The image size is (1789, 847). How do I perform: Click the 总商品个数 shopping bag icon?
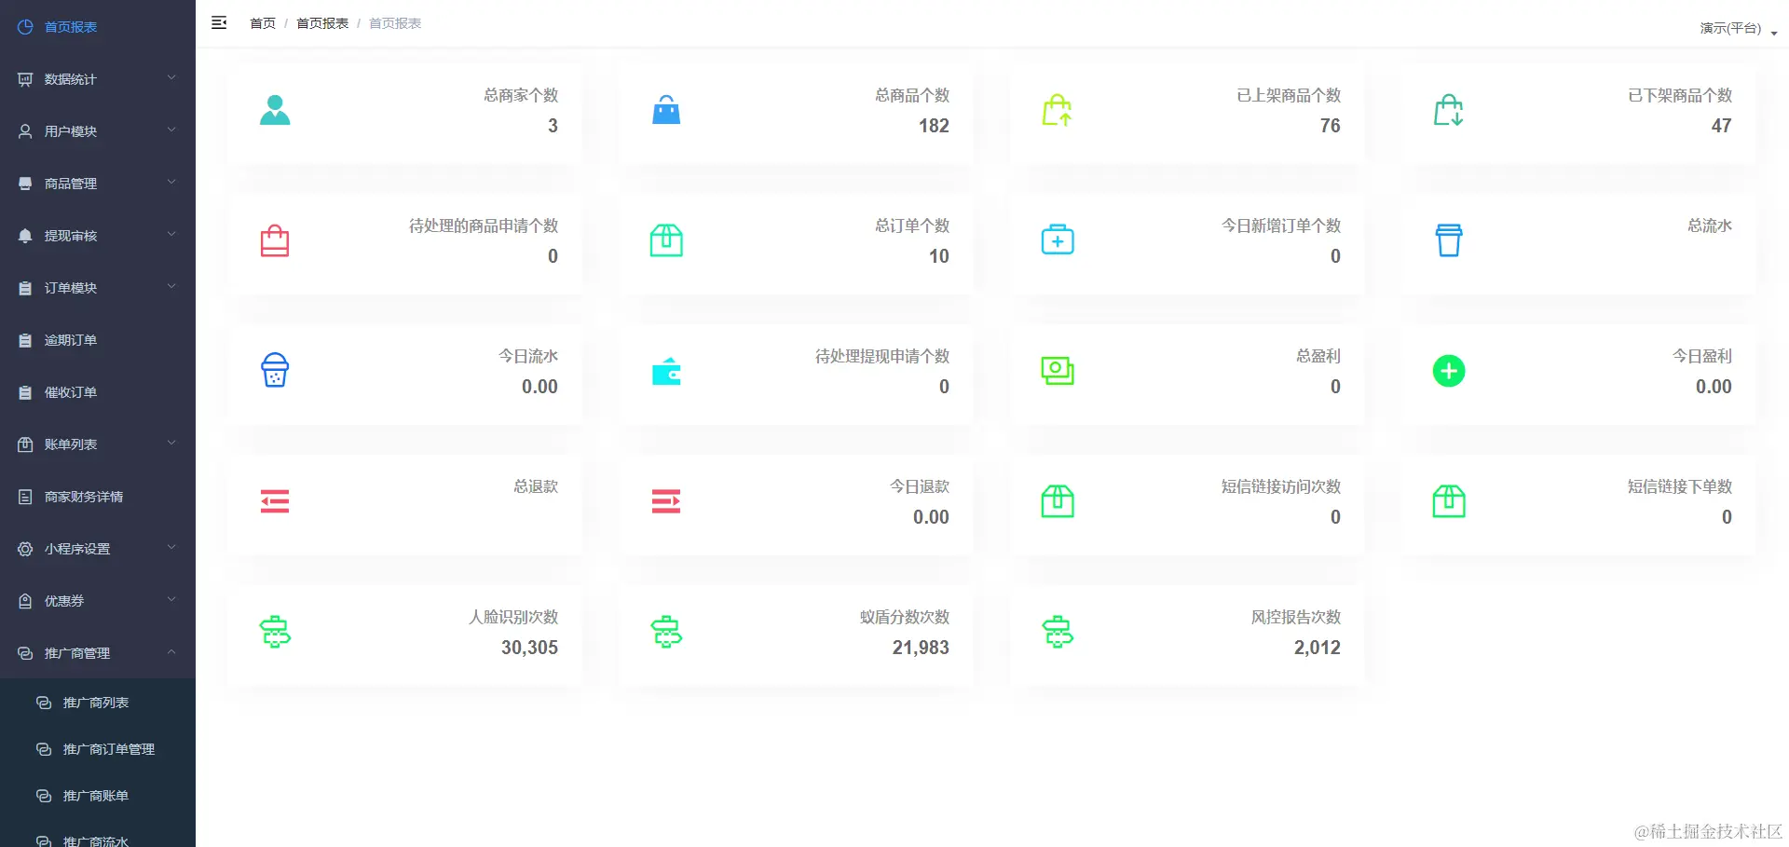666,110
